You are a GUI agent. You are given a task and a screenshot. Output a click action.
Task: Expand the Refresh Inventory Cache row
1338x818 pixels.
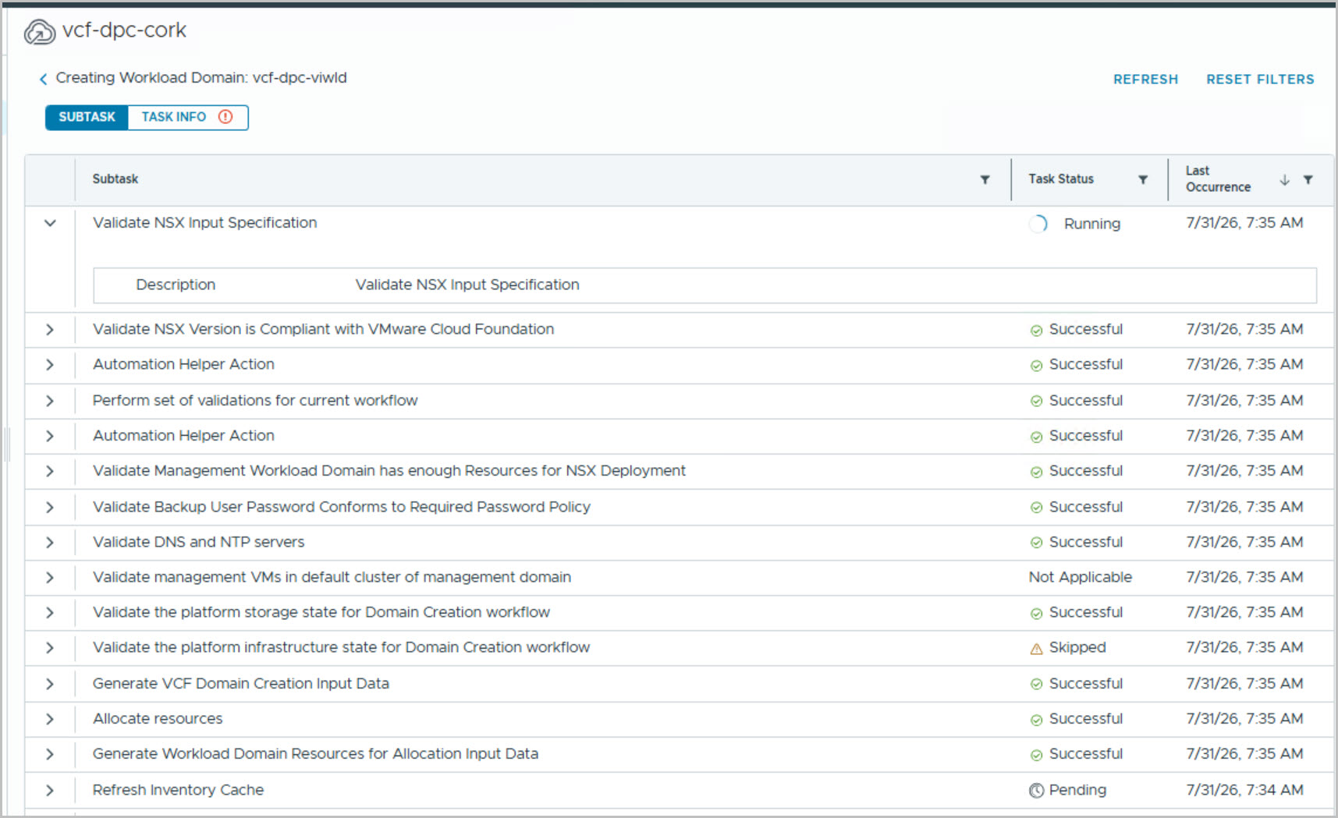50,790
